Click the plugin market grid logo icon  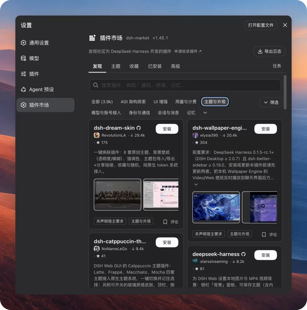(x=92, y=38)
